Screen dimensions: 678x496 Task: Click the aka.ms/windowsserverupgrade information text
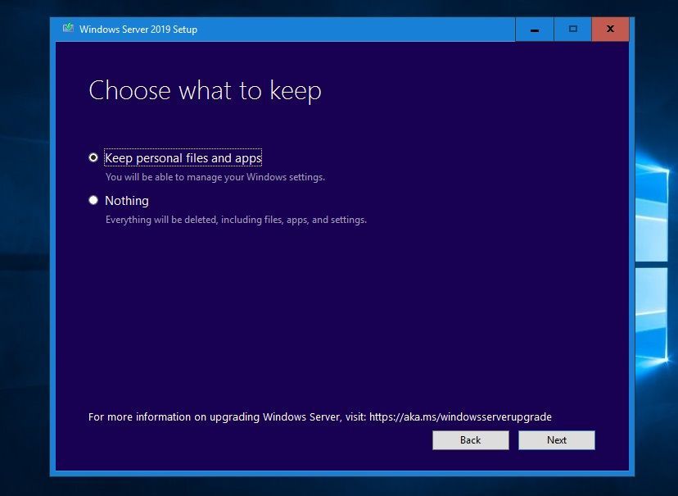click(x=320, y=416)
